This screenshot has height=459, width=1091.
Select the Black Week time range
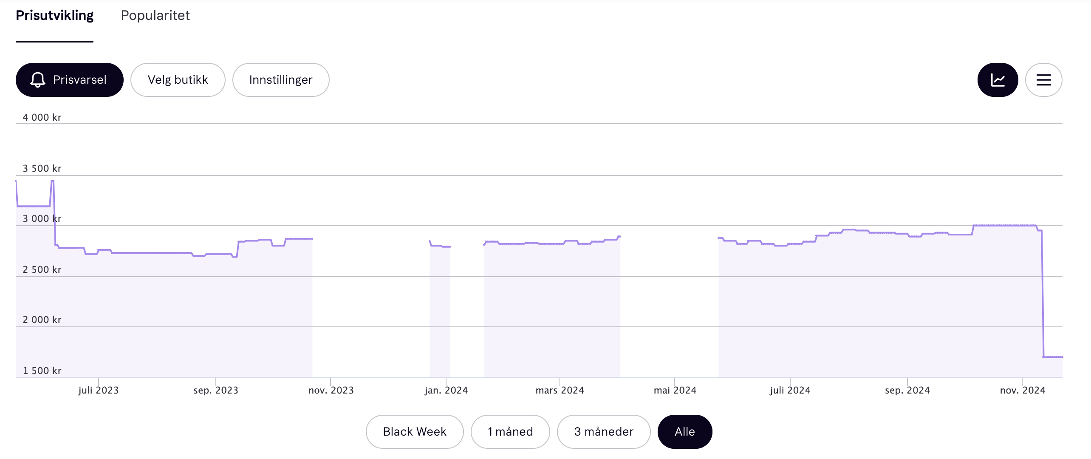(414, 432)
